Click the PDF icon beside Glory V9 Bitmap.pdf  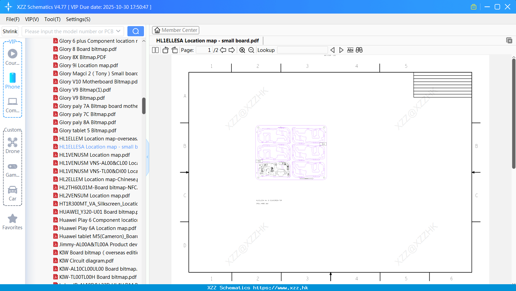pyautogui.click(x=56, y=98)
